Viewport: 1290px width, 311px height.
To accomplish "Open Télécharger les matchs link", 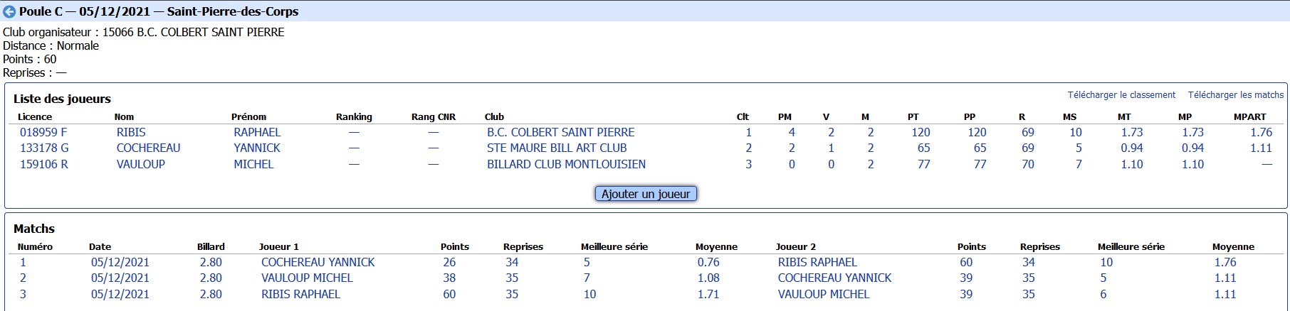I will click(x=1236, y=95).
